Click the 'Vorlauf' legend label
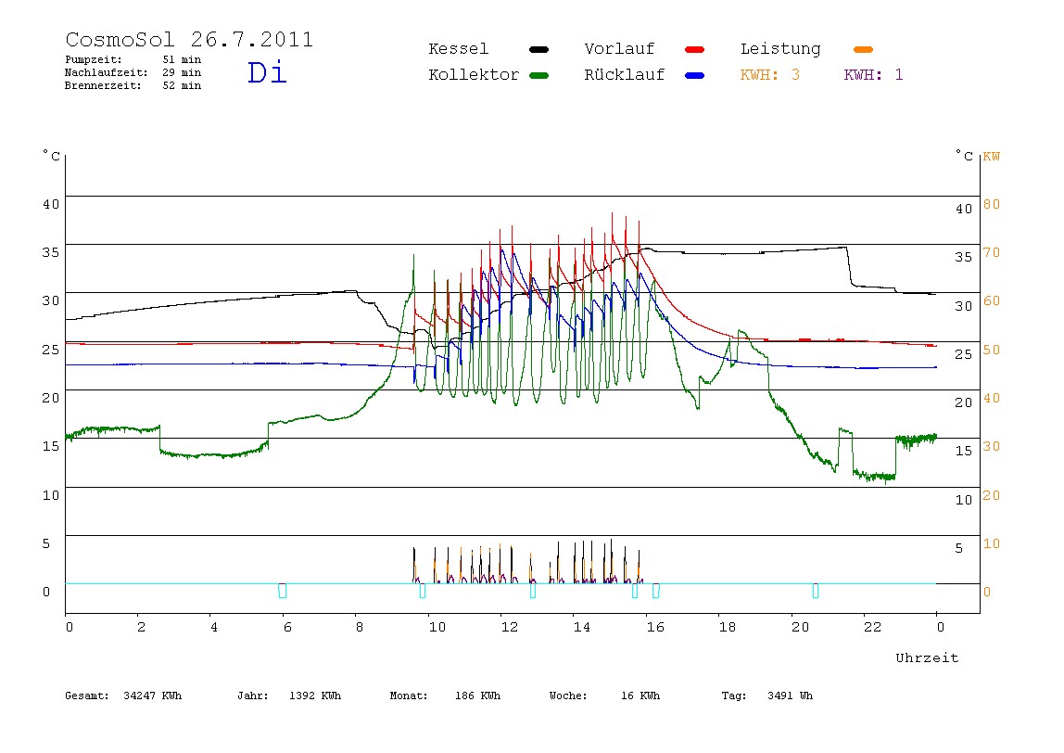 619,49
